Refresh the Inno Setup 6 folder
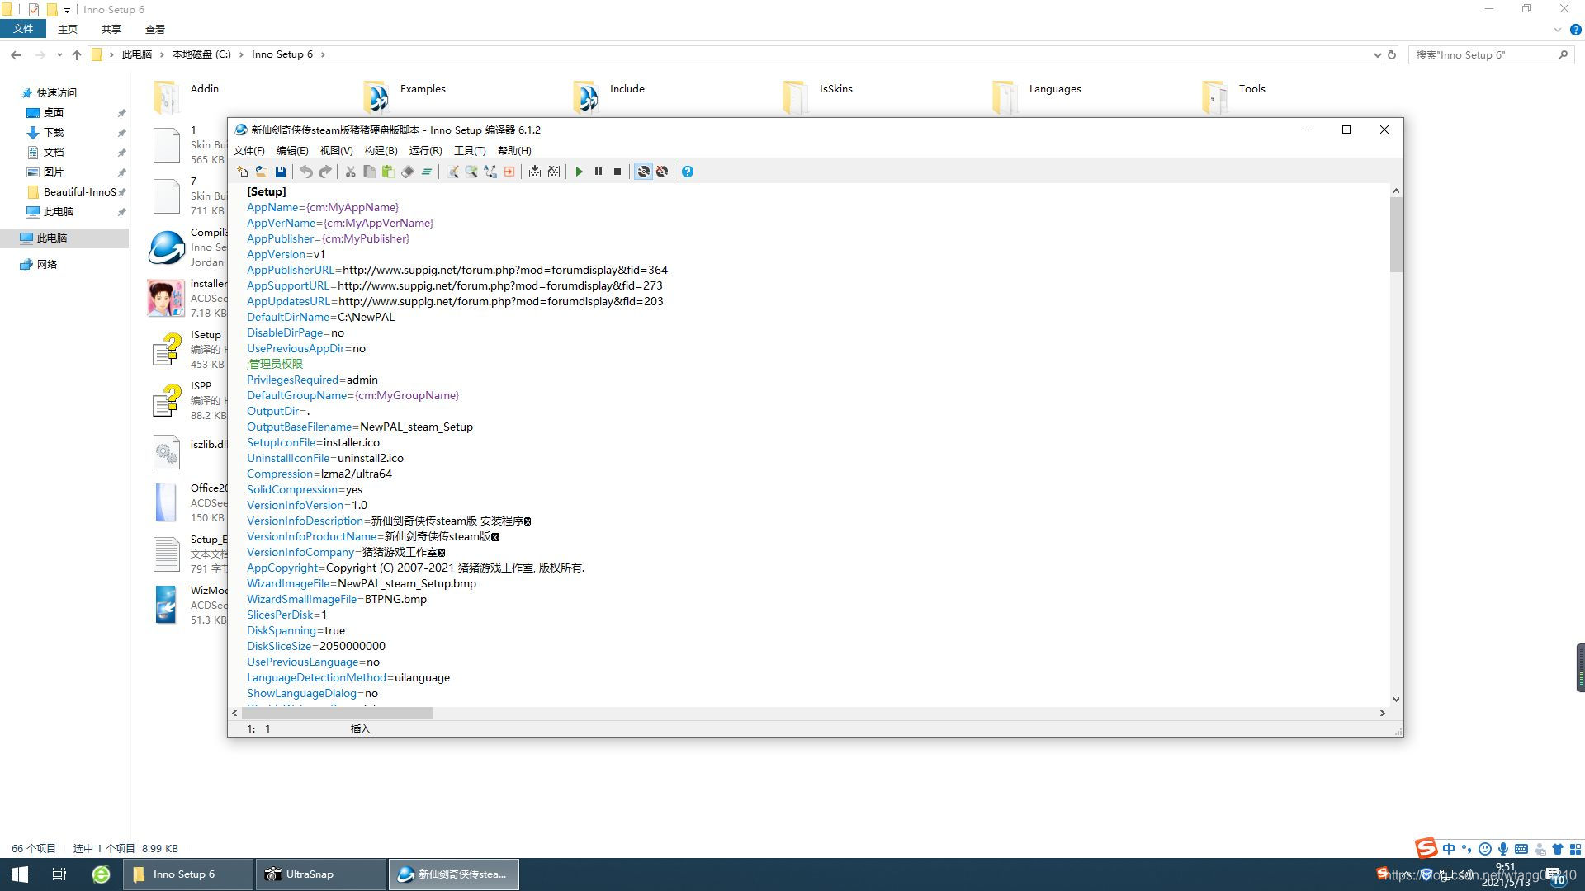 tap(1392, 54)
